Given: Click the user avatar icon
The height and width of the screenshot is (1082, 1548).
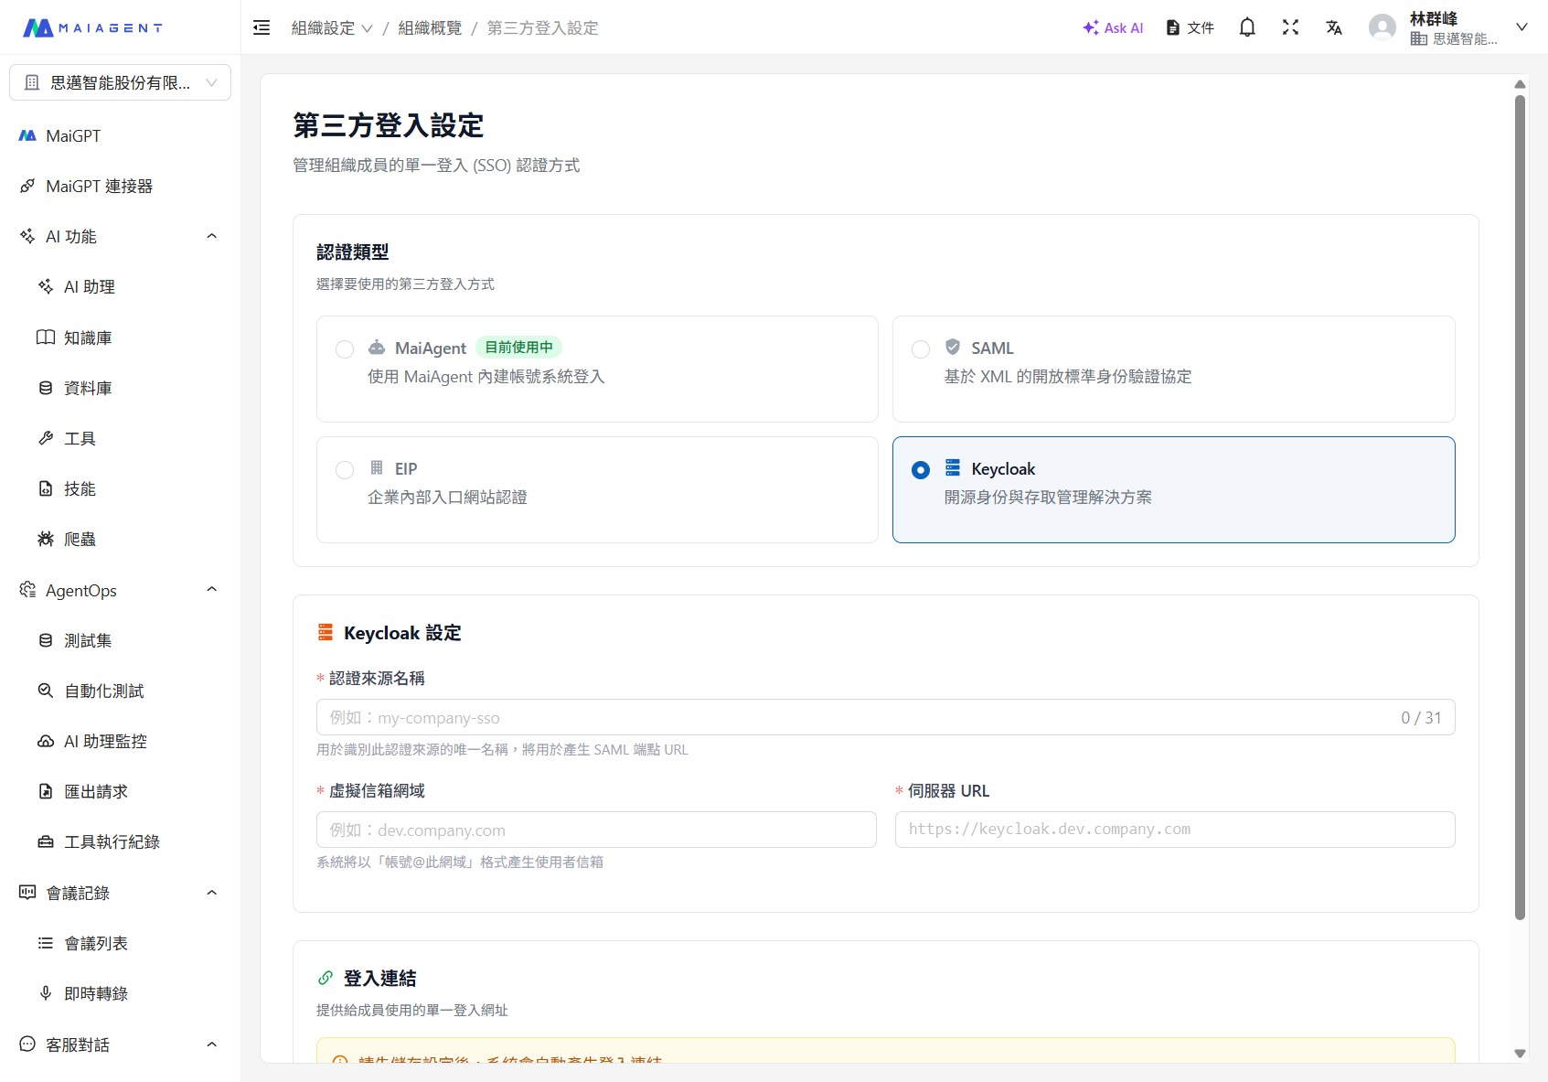Looking at the screenshot, I should point(1383,27).
